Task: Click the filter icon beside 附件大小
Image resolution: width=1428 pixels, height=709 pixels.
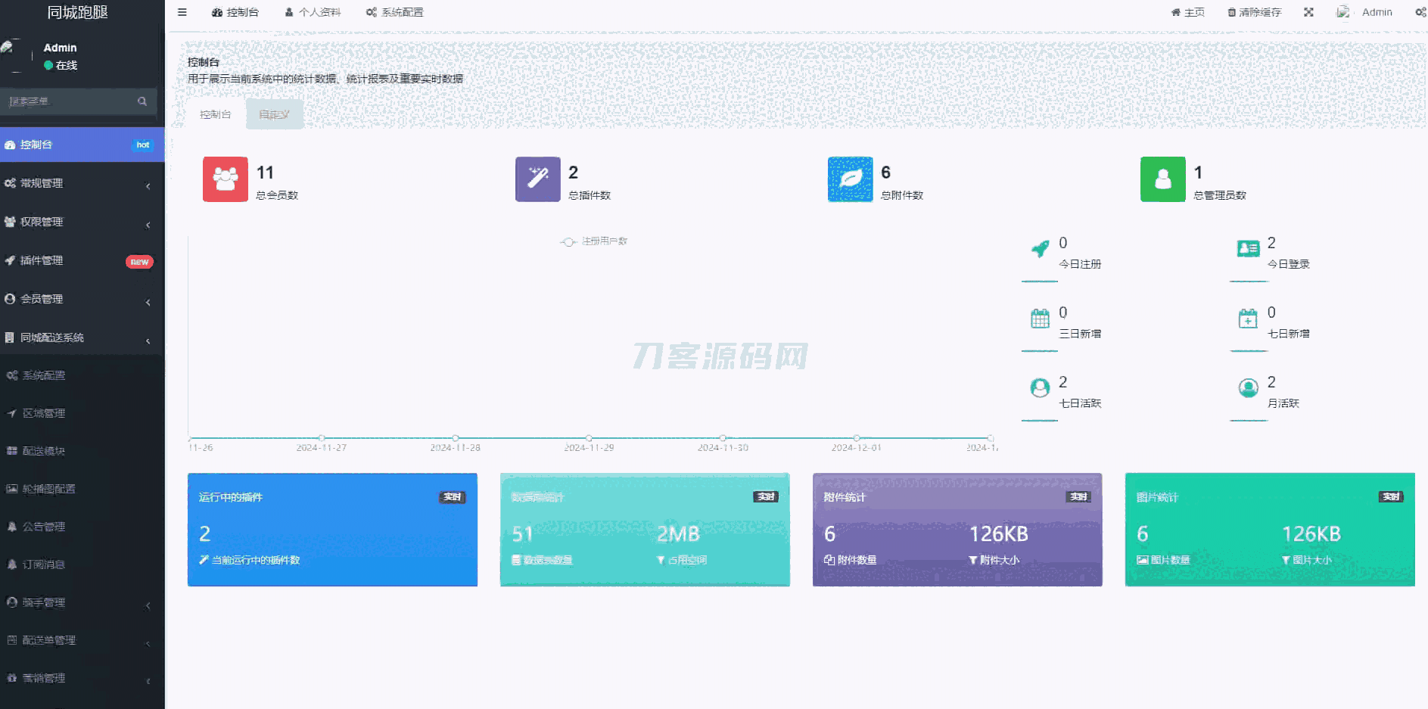Action: tap(973, 560)
